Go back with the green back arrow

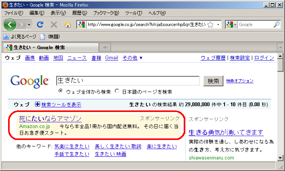(10, 25)
